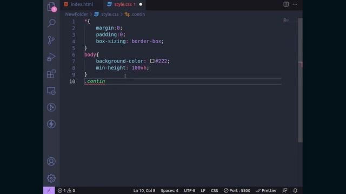This screenshot has height=194, width=346.
Task: Open the Git graph/timeline icon in sidebar
Action: (51, 107)
